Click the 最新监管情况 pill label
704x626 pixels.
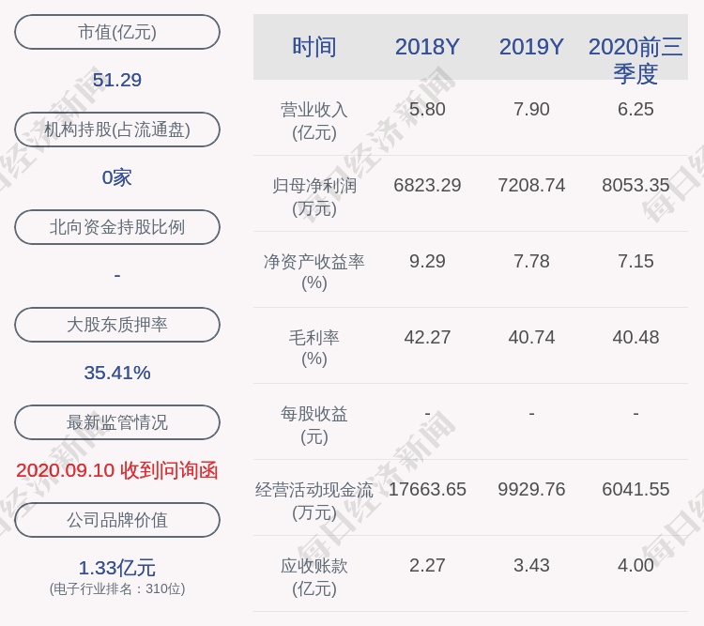coord(117,422)
